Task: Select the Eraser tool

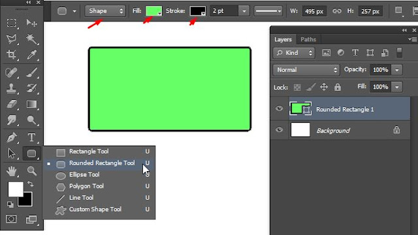Action: (x=12, y=104)
